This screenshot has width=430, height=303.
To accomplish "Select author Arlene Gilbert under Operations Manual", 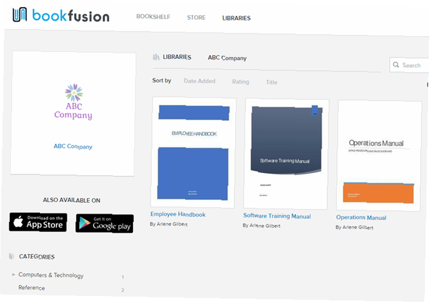I will pos(358,227).
